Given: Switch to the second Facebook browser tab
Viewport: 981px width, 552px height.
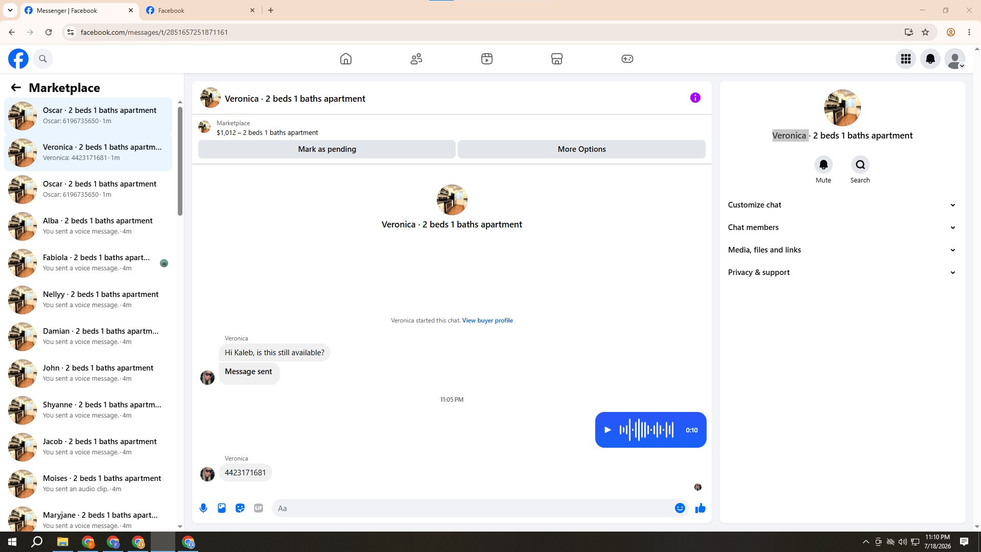Looking at the screenshot, I should tap(201, 10).
